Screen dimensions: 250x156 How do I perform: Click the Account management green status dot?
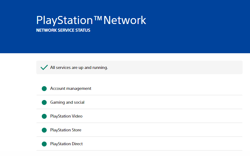pos(44,89)
